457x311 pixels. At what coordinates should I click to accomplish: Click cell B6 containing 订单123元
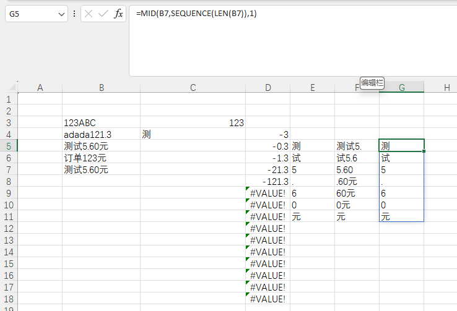point(101,158)
